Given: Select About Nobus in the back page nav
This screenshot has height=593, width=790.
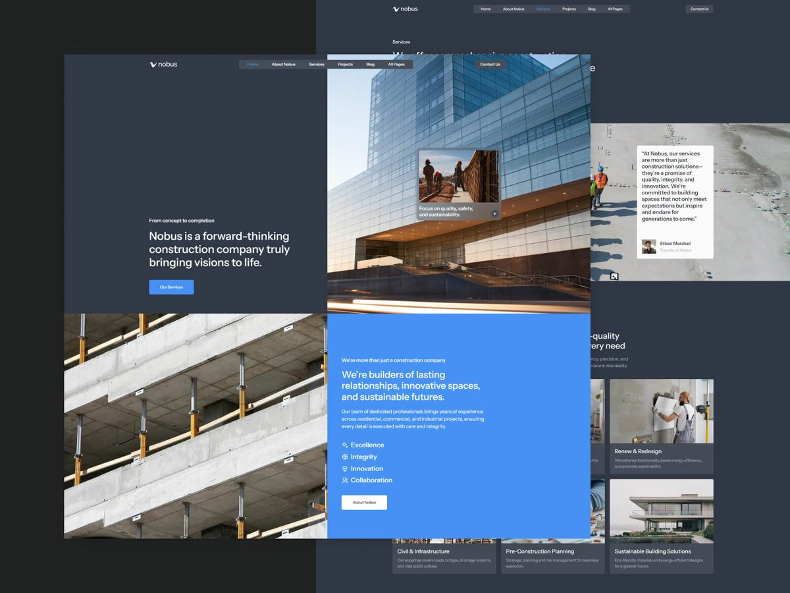Looking at the screenshot, I should (513, 9).
